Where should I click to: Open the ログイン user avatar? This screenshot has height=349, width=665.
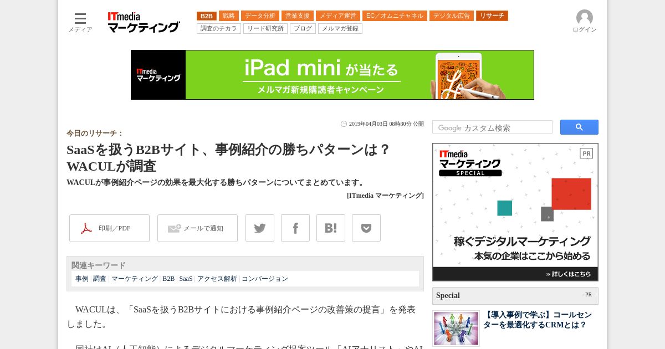tap(585, 22)
